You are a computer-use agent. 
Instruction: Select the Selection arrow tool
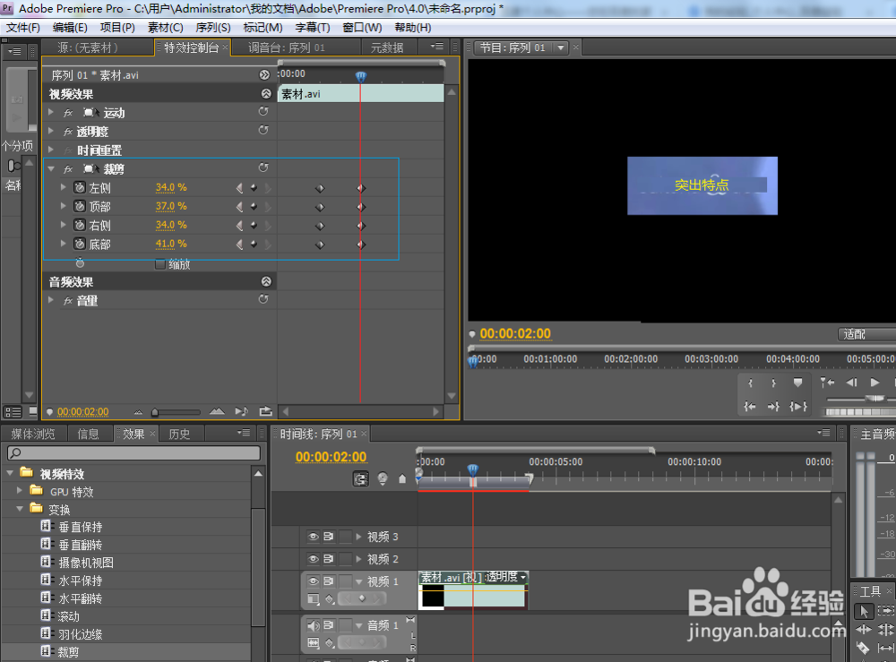click(x=864, y=611)
